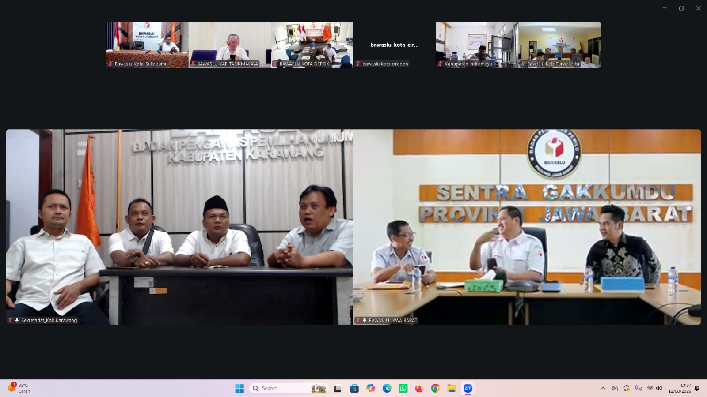Click the Sekretariat_Kab.Karawang name label
Viewport: 707px width, 397px height.
(49, 320)
